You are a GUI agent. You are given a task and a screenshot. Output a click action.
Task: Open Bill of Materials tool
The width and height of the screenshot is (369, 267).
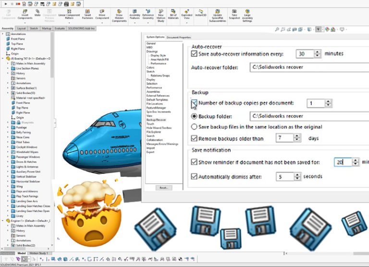point(173,14)
